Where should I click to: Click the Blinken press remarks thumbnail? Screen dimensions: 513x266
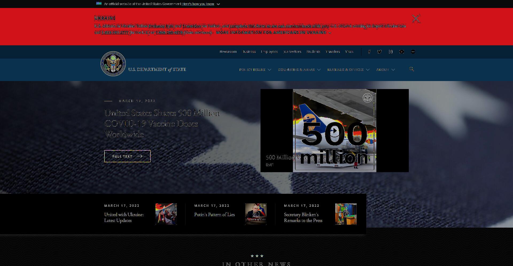[x=346, y=214]
